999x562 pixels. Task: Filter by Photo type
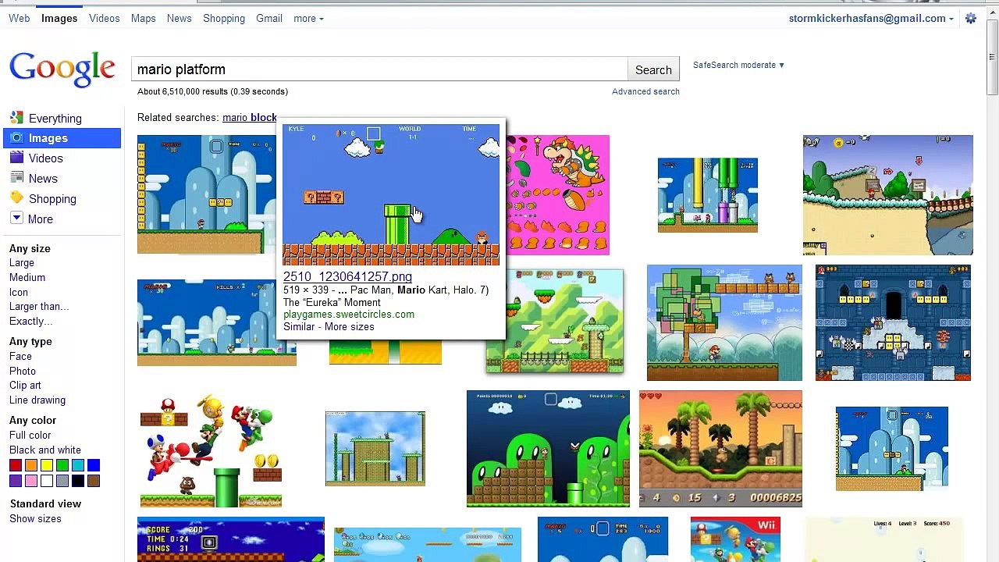point(23,371)
